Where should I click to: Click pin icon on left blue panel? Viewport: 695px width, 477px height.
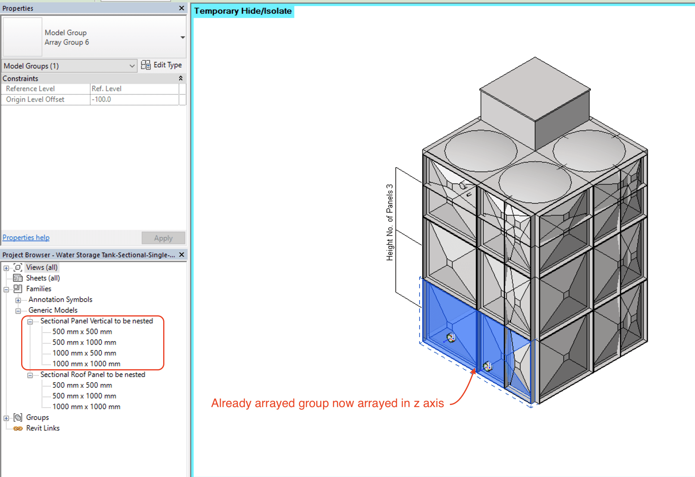[x=451, y=338]
